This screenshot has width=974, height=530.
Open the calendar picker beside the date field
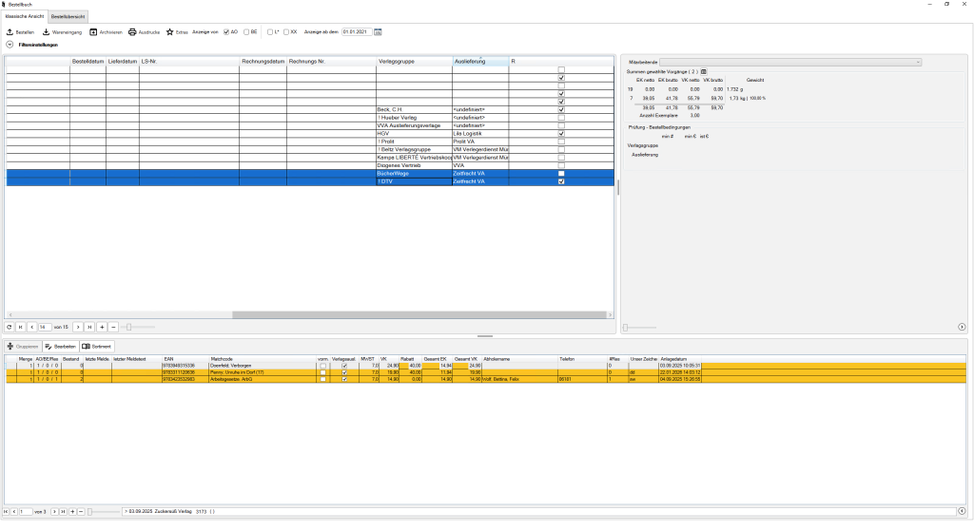[x=378, y=31]
